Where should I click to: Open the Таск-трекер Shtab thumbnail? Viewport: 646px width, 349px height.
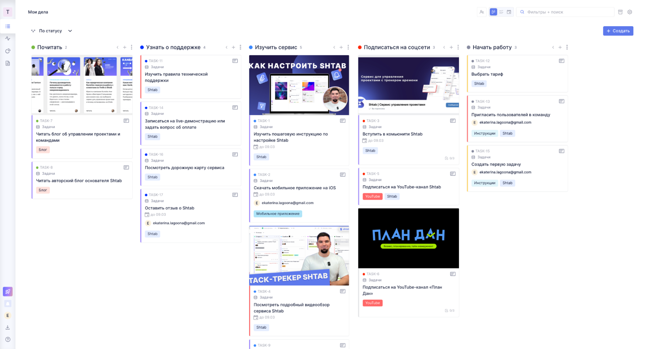tap(299, 256)
